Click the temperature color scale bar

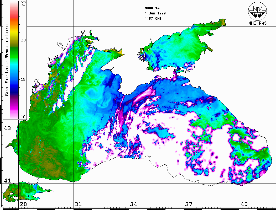(14, 60)
